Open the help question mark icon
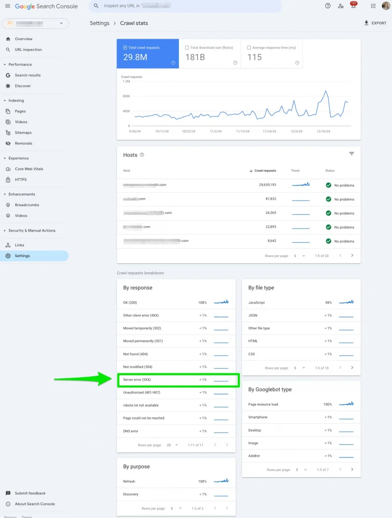The image size is (392, 518). pos(328,6)
